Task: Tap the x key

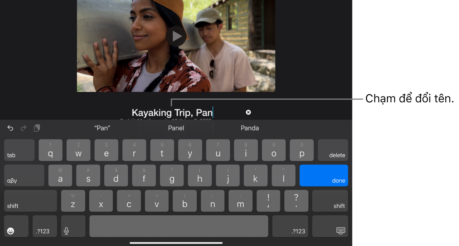Action: (x=101, y=201)
